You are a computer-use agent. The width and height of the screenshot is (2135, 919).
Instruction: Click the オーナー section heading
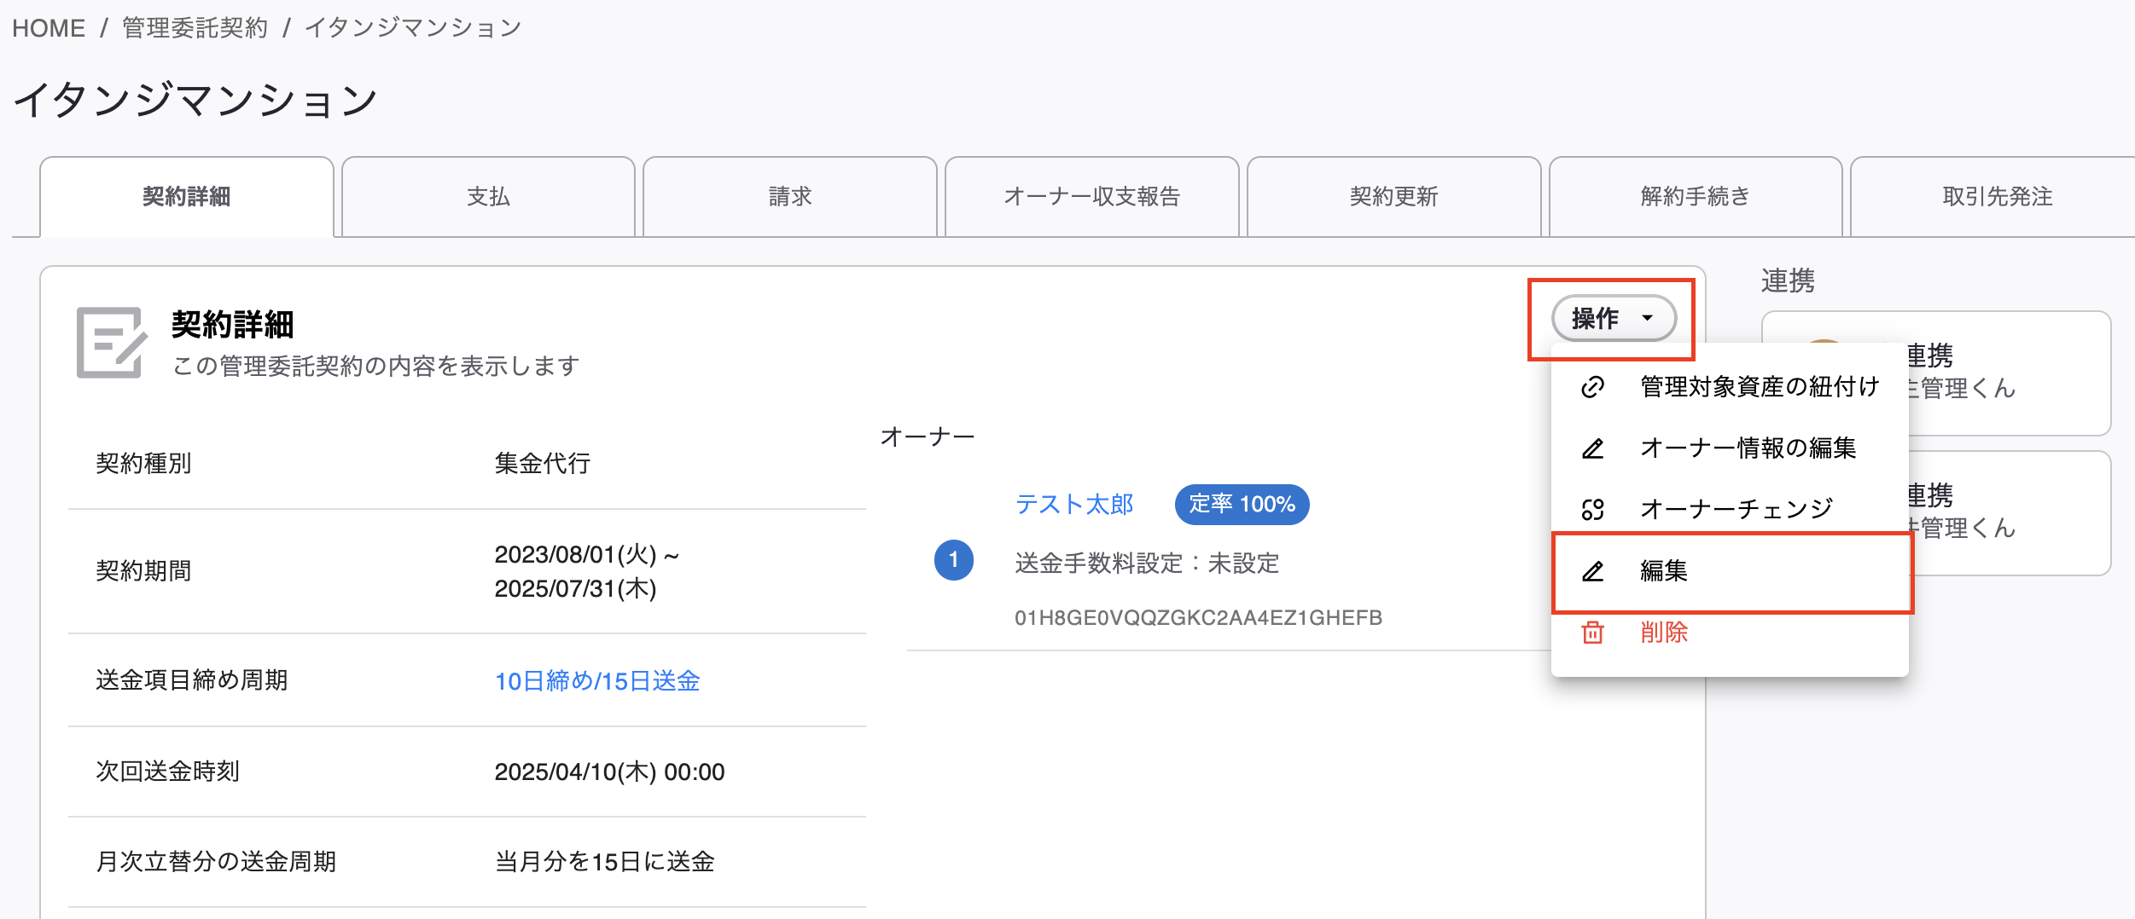pos(928,436)
